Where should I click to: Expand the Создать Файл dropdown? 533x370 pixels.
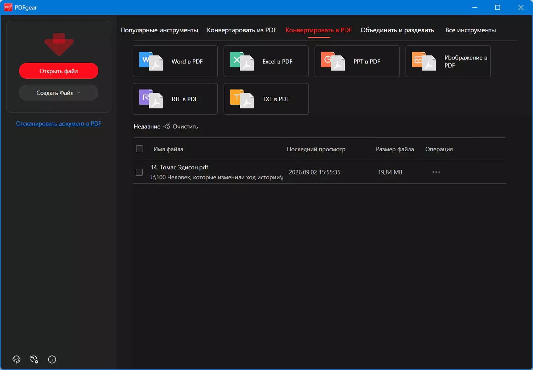[x=58, y=92]
